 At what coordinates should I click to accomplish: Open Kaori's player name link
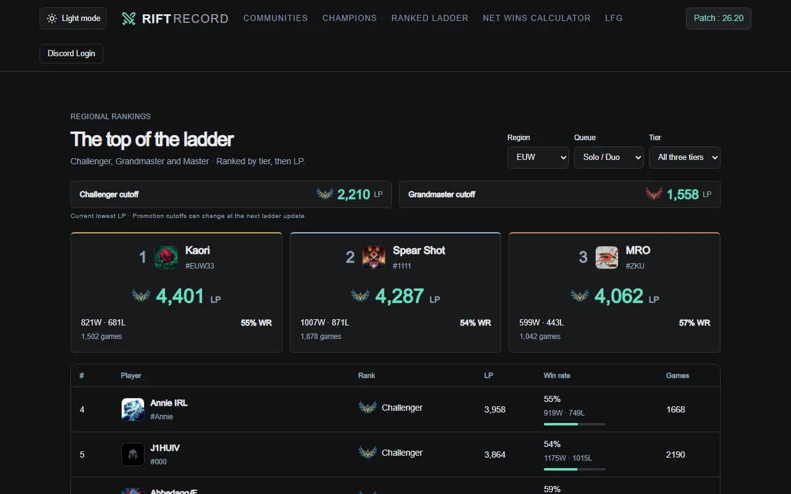198,250
